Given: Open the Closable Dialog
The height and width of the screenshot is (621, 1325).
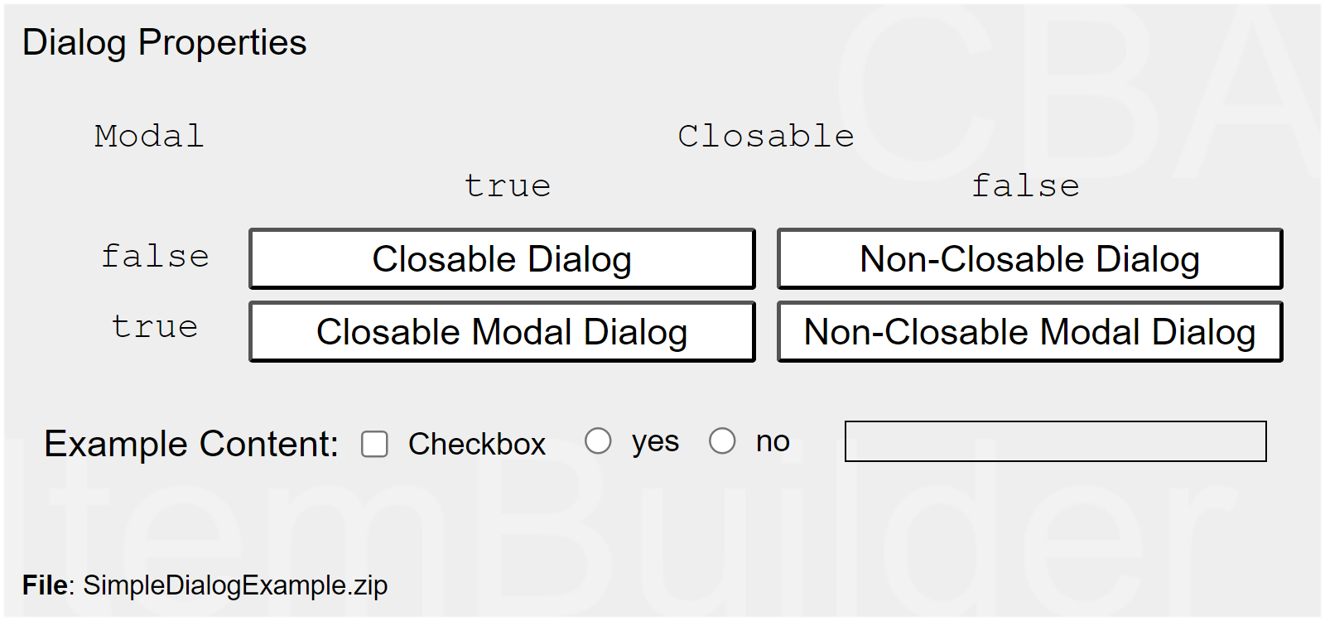Looking at the screenshot, I should 502,259.
